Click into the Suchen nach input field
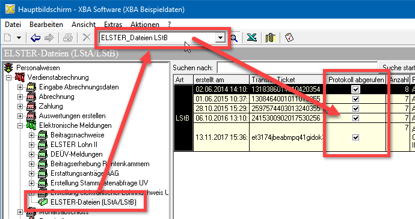 [297, 68]
